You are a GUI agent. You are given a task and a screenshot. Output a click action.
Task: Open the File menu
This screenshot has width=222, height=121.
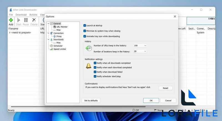tap(11, 15)
